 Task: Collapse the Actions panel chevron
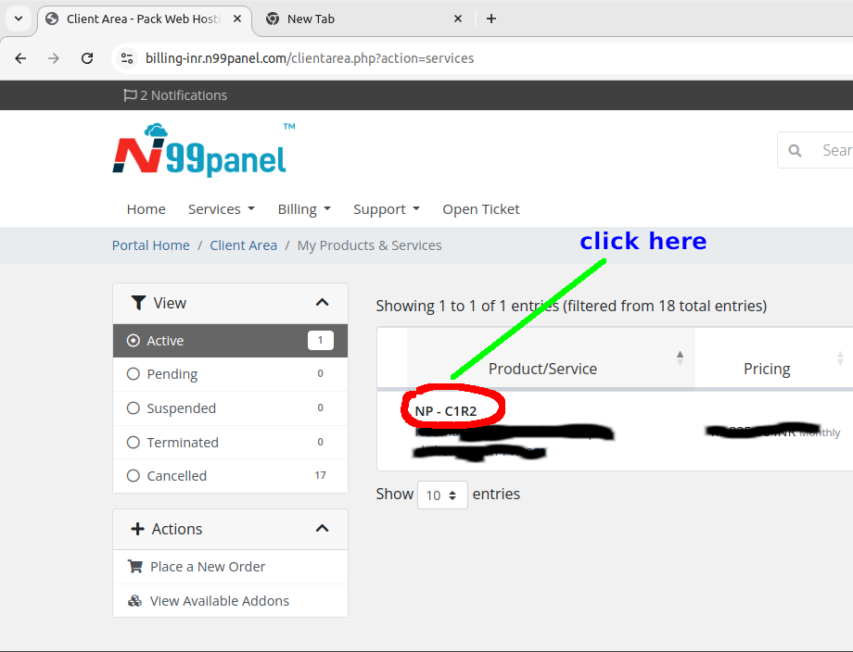(x=322, y=529)
